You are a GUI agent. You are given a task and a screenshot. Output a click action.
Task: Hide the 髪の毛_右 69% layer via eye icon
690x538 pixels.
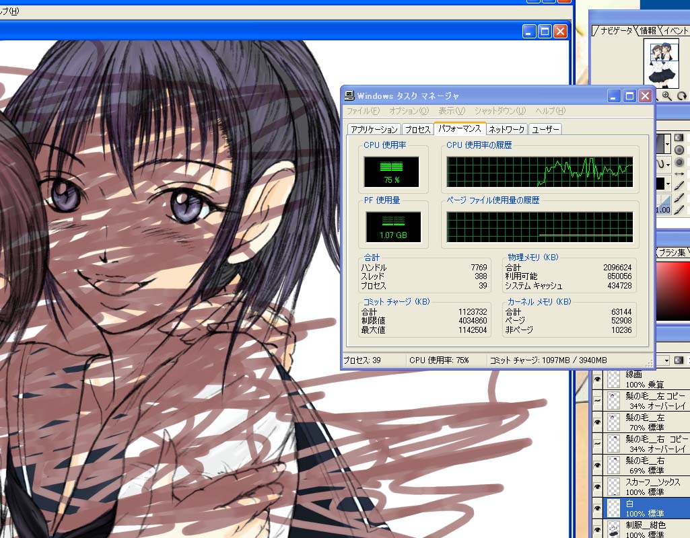(597, 465)
